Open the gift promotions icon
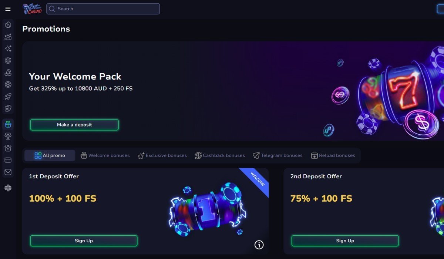 [x=8, y=125]
